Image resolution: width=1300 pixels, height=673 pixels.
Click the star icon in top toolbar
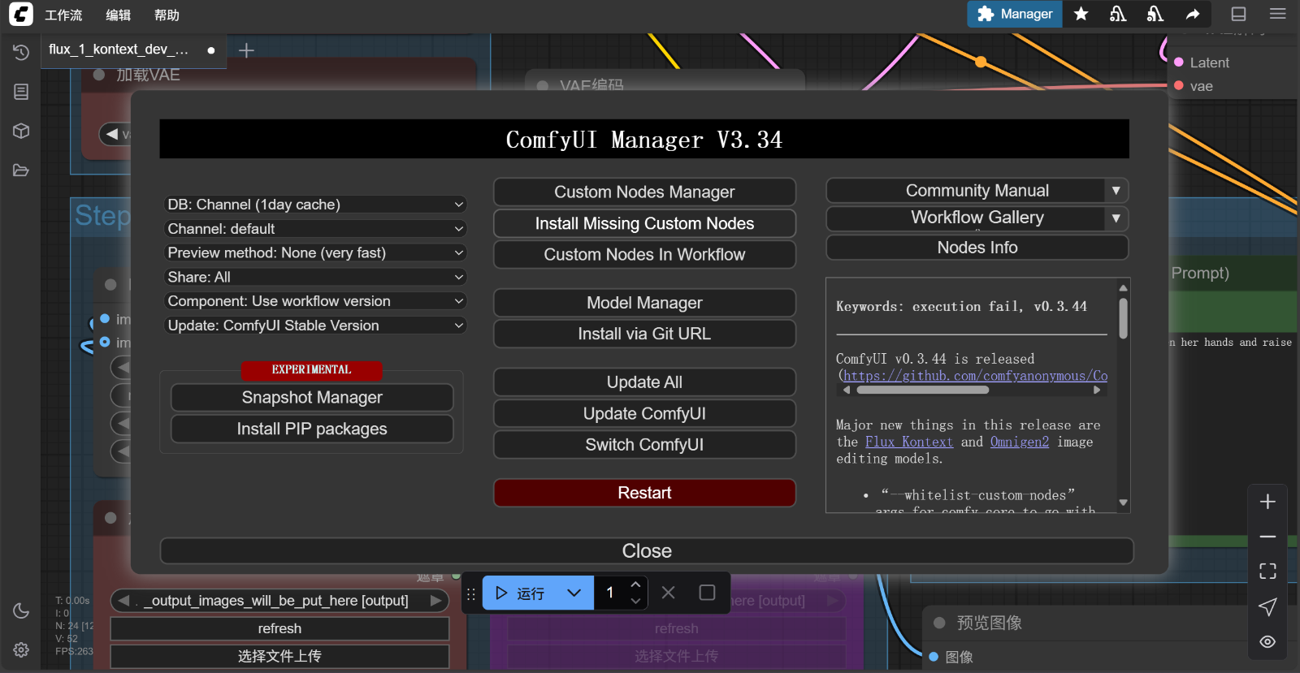[x=1081, y=14]
